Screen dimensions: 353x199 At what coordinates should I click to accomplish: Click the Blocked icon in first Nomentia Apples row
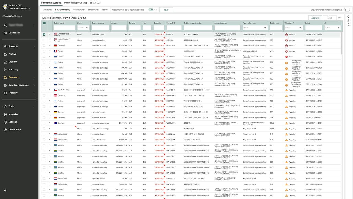coord(287,35)
